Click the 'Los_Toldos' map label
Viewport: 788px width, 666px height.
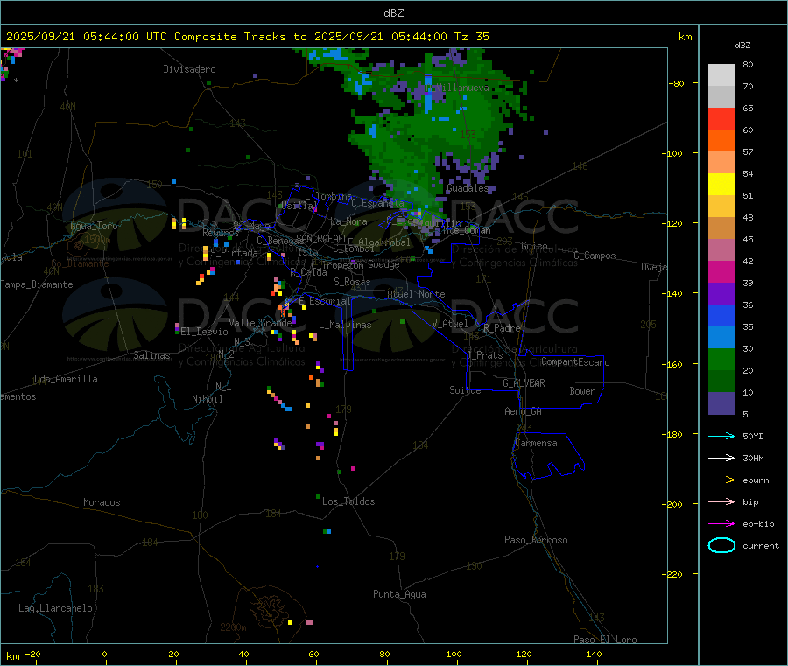[x=348, y=501]
